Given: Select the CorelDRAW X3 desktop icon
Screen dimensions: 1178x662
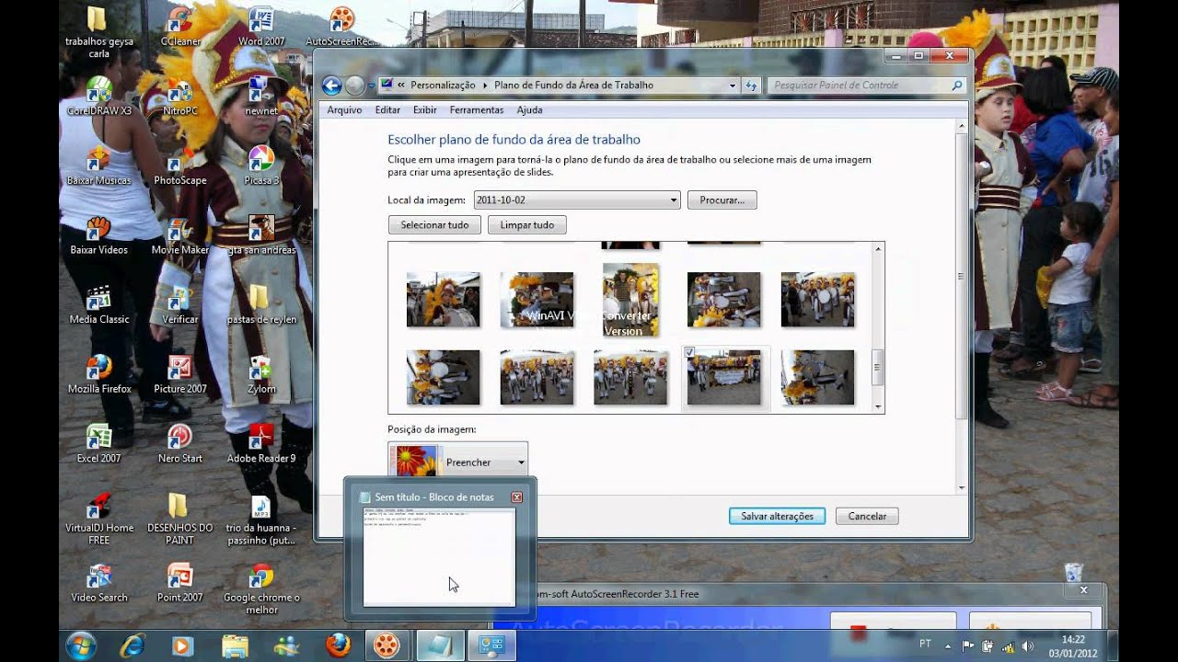Looking at the screenshot, I should click(99, 96).
